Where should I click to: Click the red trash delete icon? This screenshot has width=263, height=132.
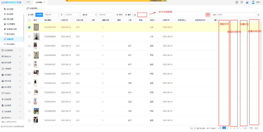(208, 15)
